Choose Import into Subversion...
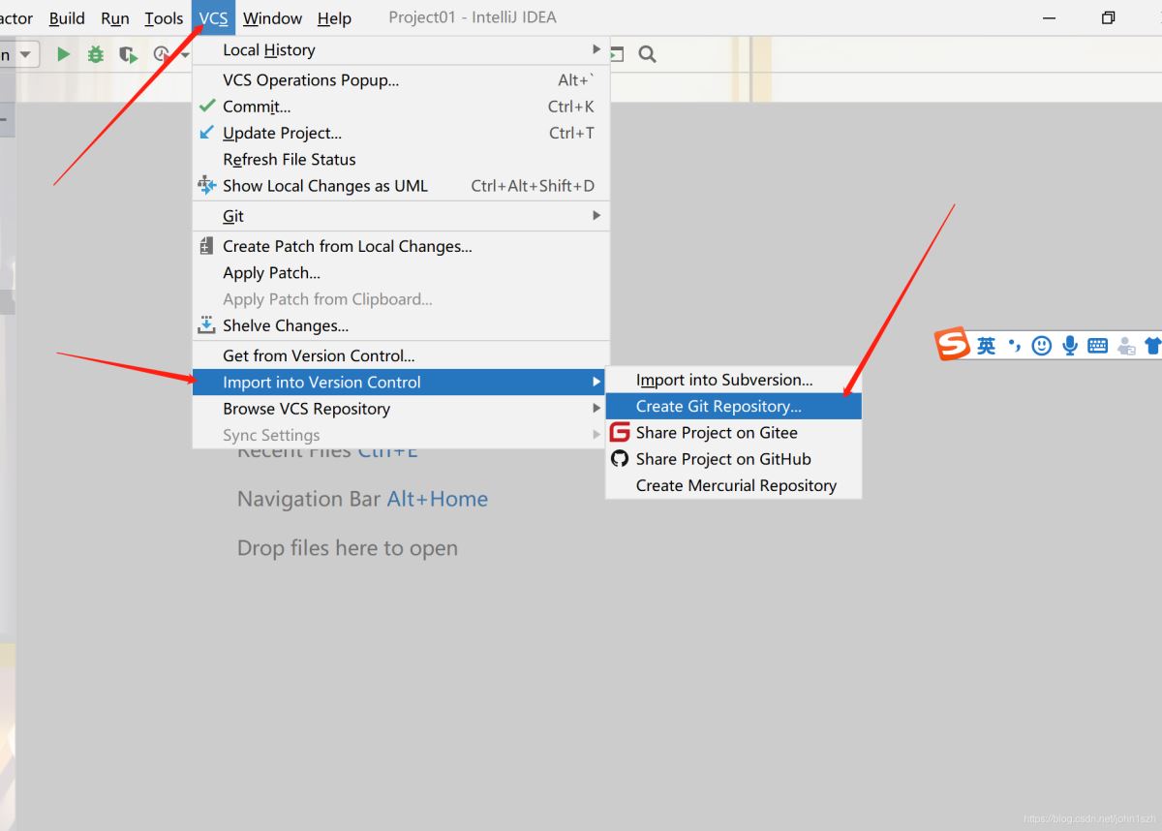This screenshot has height=831, width=1162. 733,380
